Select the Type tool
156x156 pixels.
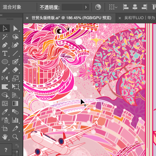click(x=5, y=53)
